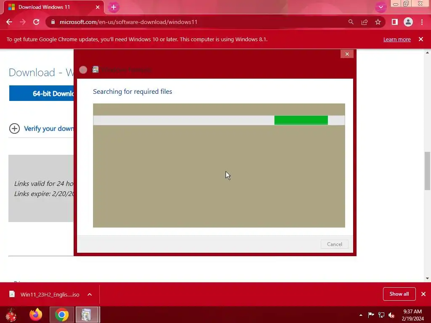Click the address bar URL
This screenshot has height=323, width=431.
(128, 22)
